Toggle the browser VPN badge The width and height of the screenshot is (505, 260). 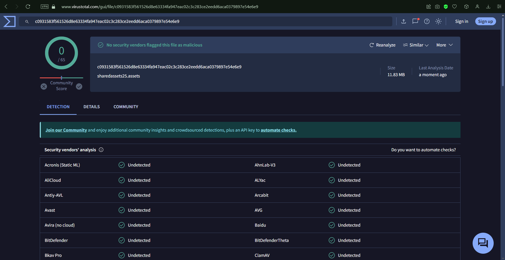pos(44,7)
